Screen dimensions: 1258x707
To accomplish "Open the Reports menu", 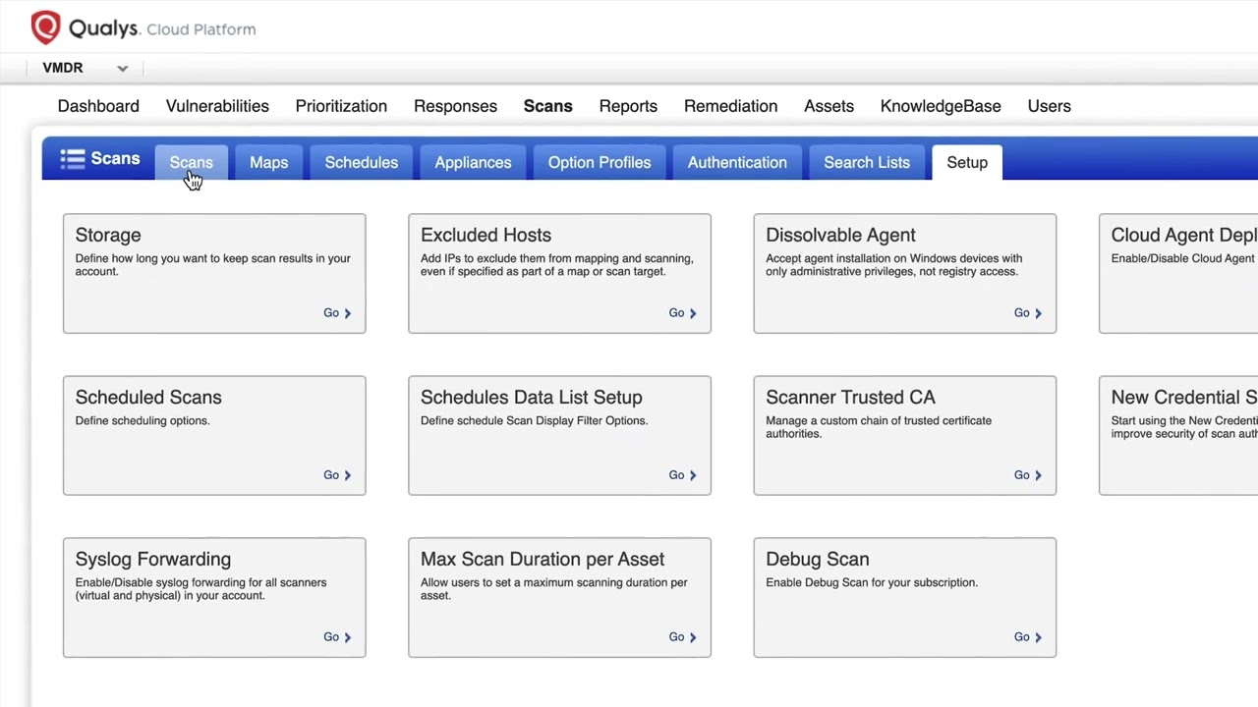I will (x=628, y=106).
